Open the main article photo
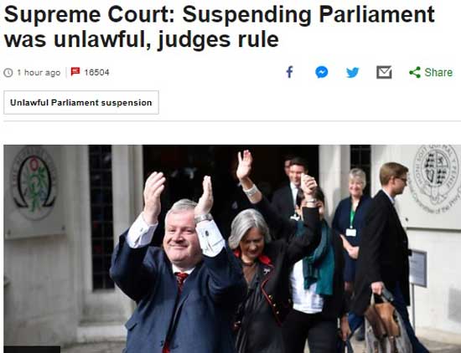The width and height of the screenshot is (461, 353). 232,248
